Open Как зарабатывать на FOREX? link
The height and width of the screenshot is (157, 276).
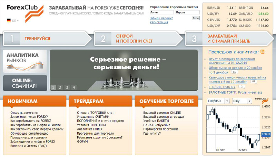point(31,121)
